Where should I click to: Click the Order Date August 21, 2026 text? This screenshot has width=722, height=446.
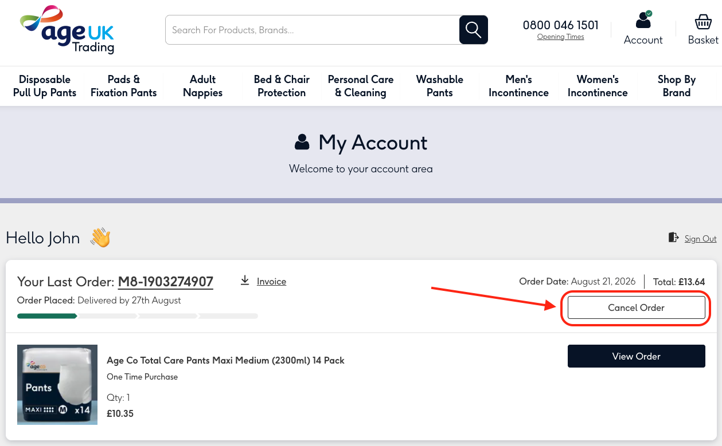[x=577, y=281]
